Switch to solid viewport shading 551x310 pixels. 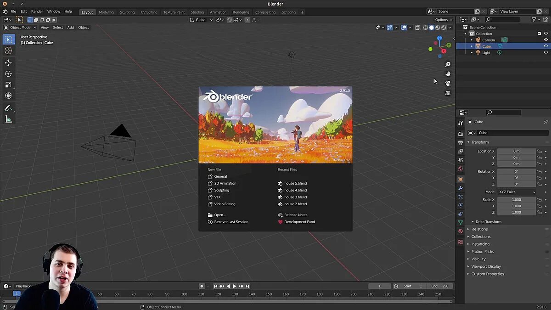(432, 28)
